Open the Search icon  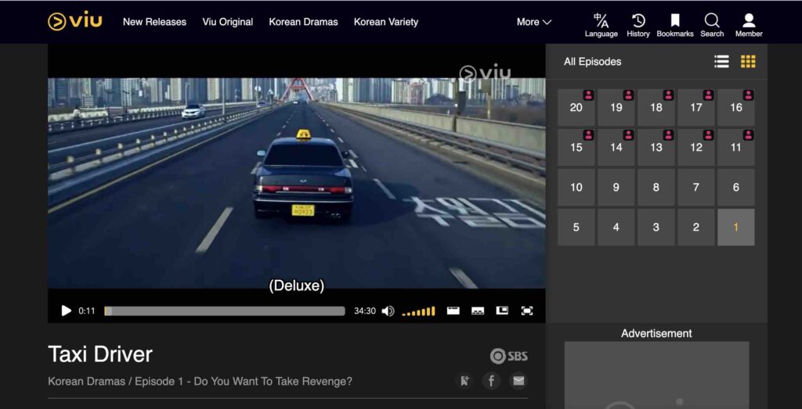pos(712,25)
